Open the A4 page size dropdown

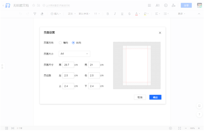coord(74,54)
